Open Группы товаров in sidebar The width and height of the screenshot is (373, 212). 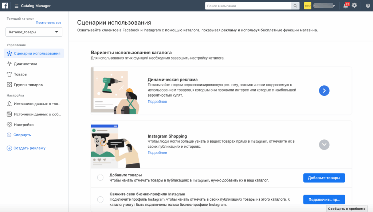pos(28,85)
